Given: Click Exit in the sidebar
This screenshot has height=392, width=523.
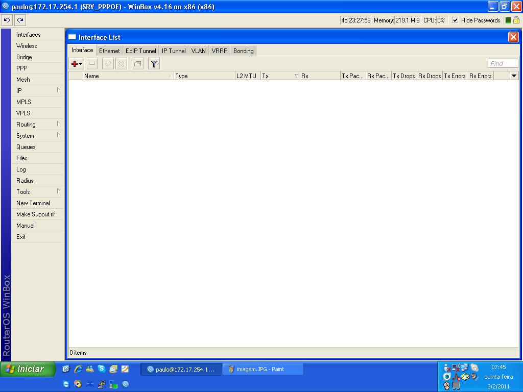Looking at the screenshot, I should 38,237.
